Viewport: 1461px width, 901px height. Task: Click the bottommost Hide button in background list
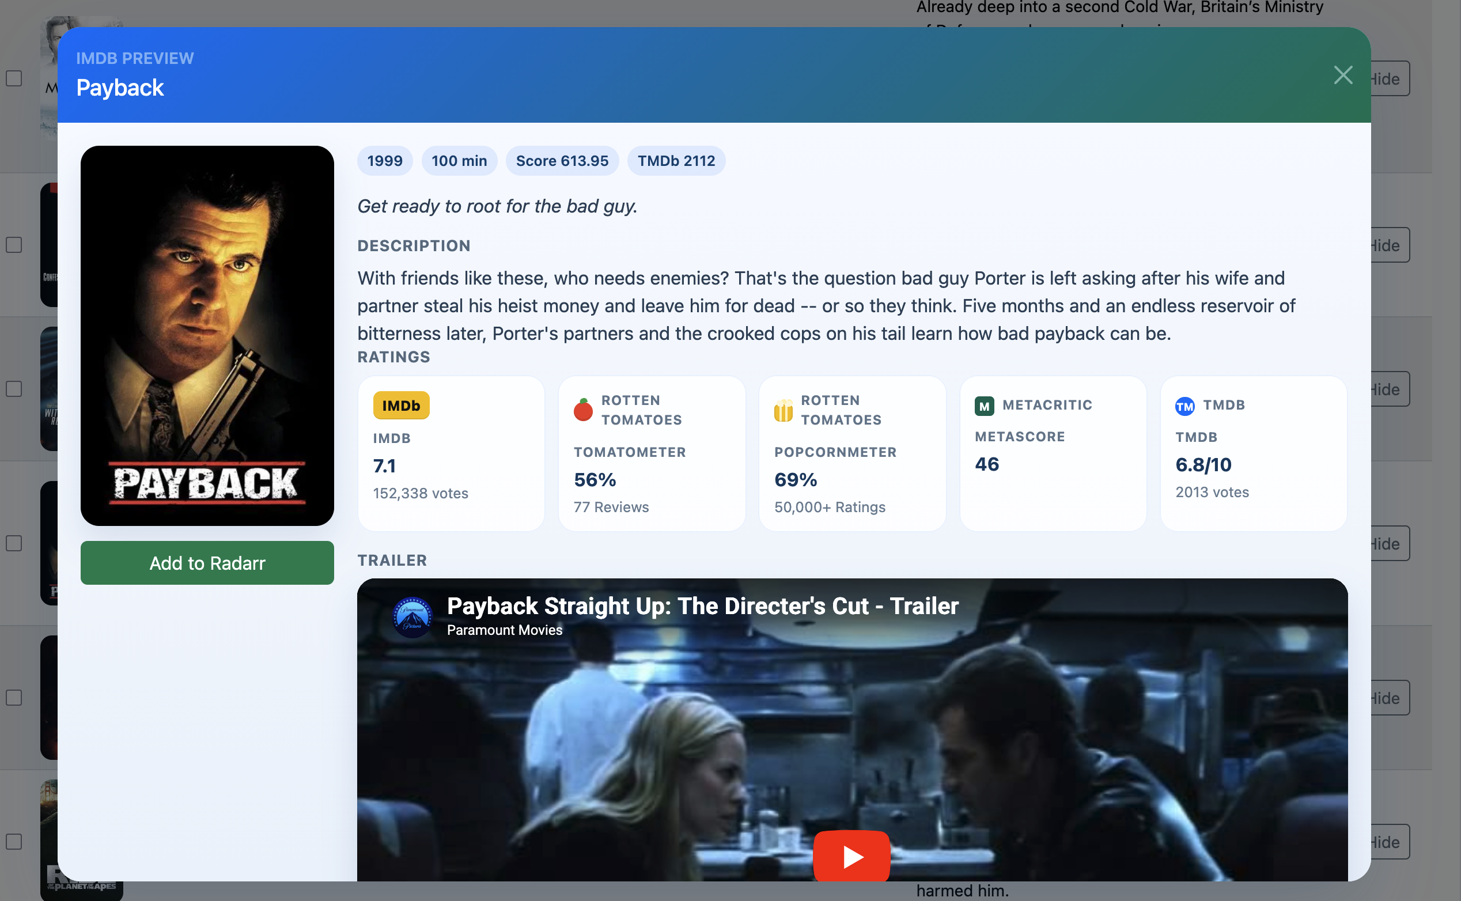pos(1390,842)
